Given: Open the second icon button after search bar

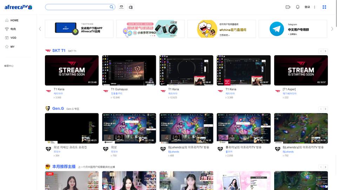Looking at the screenshot, I should [131, 7].
